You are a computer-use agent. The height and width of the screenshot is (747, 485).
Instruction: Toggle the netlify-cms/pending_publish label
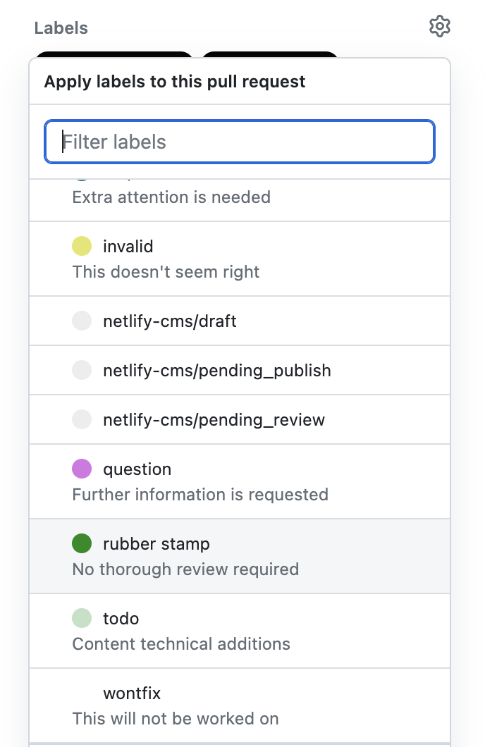(217, 371)
